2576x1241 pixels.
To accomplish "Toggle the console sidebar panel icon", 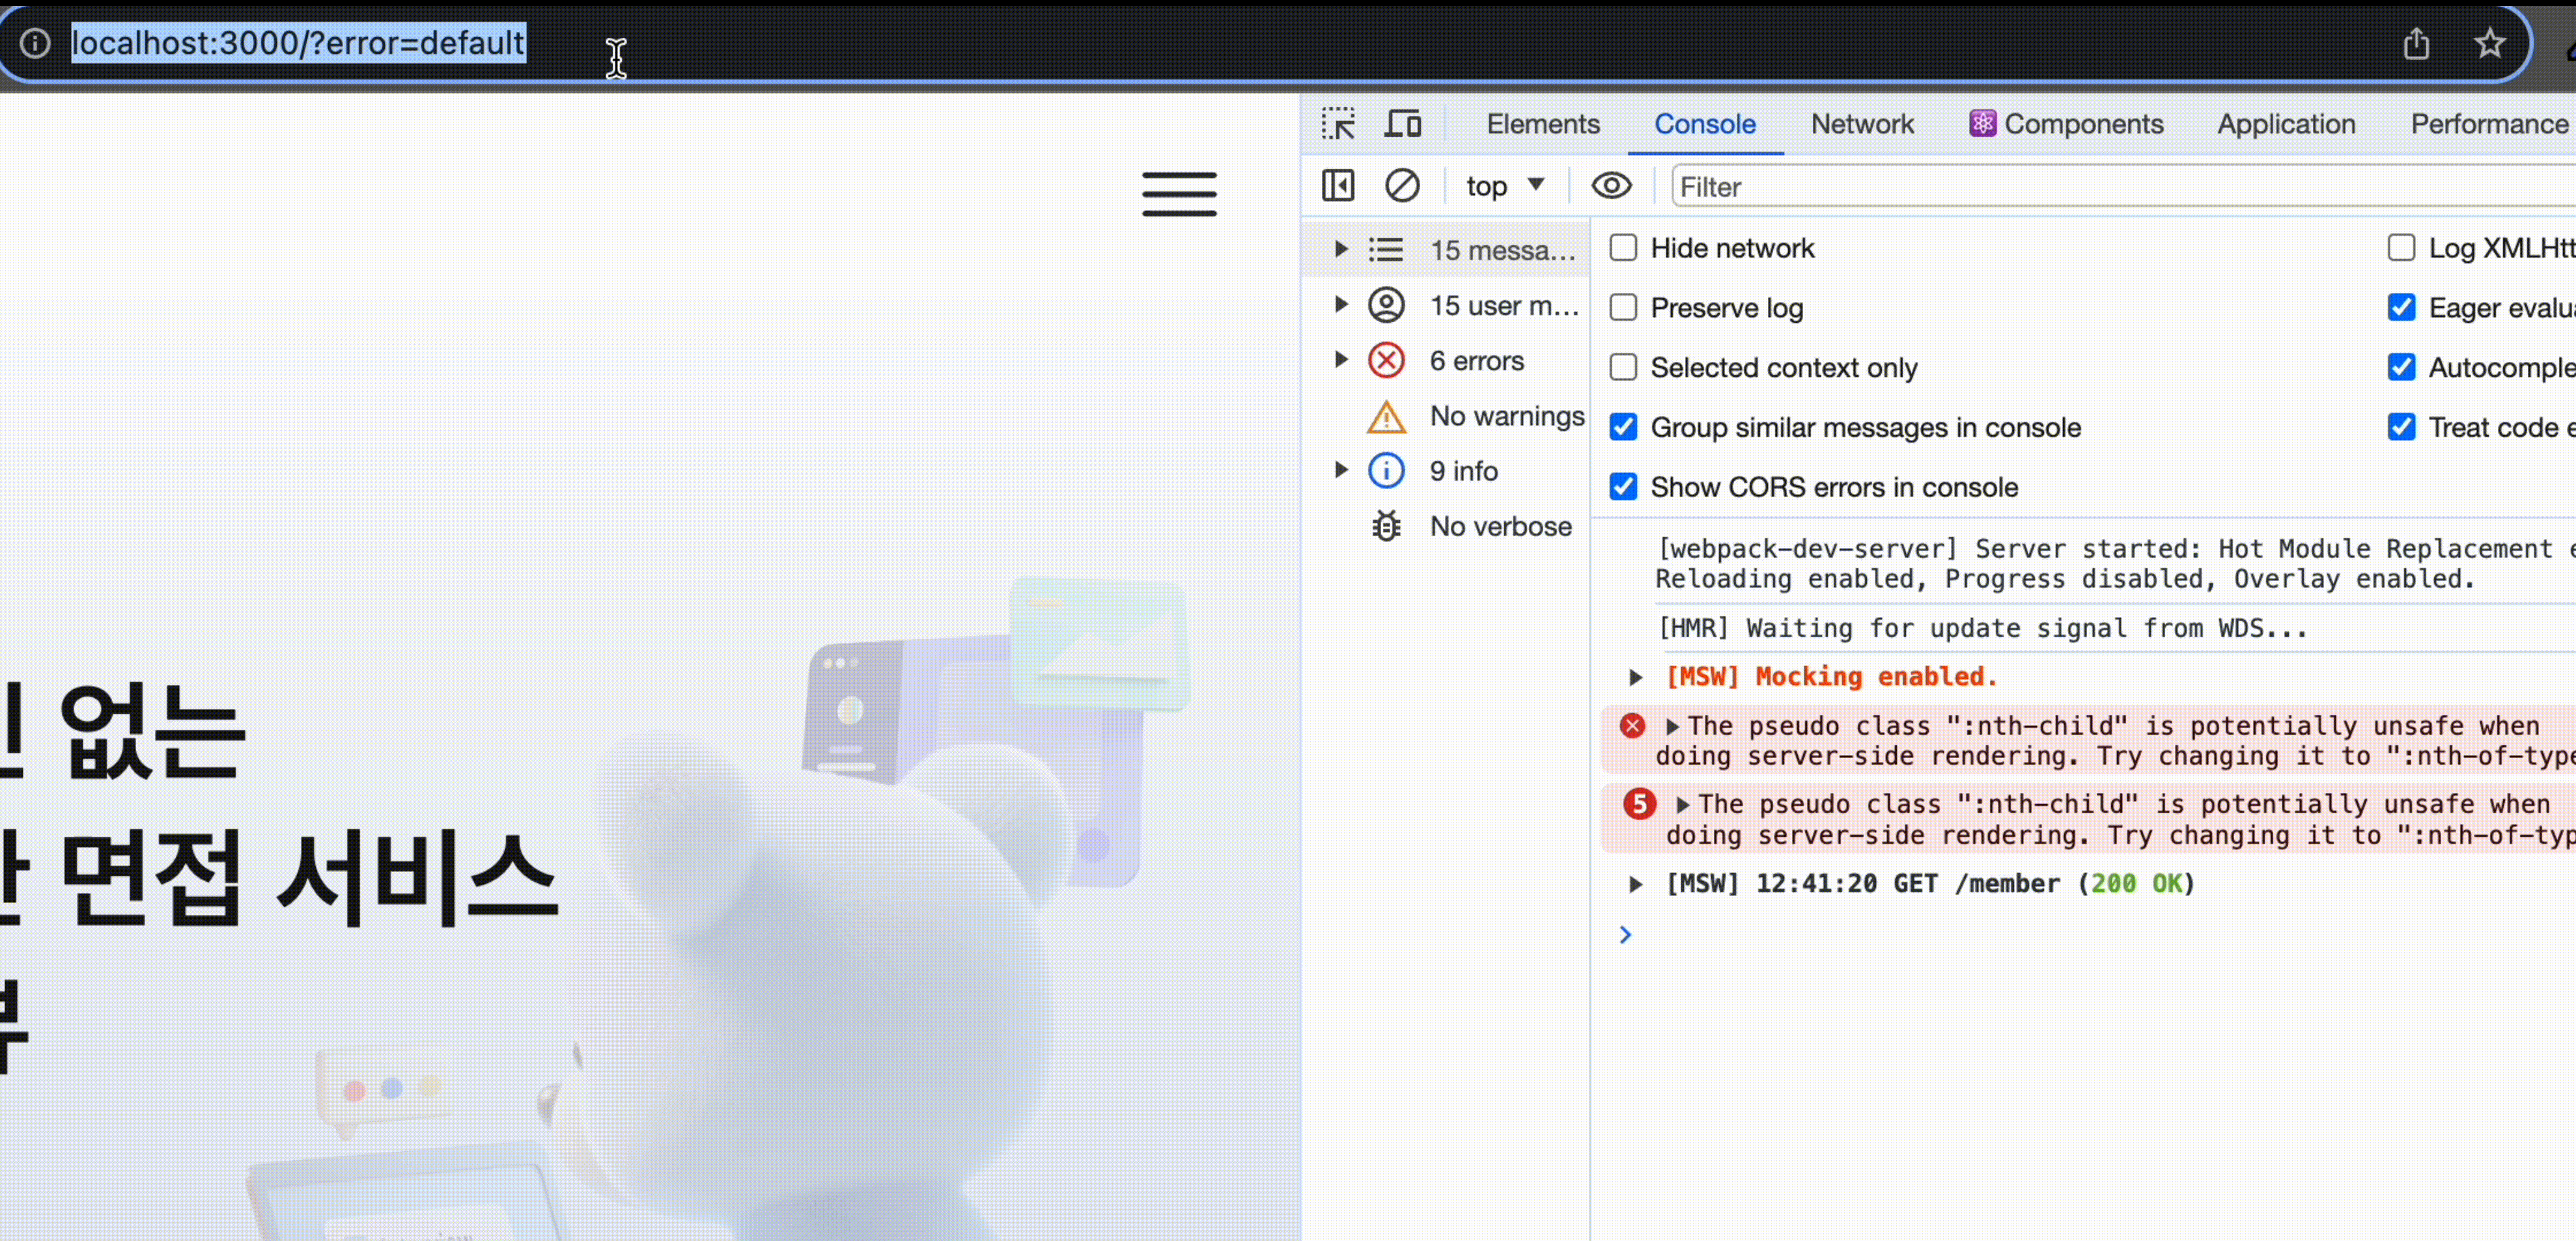I will 1338,186.
